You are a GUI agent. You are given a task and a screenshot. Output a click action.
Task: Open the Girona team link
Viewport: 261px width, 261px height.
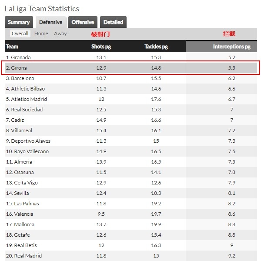tap(19, 68)
